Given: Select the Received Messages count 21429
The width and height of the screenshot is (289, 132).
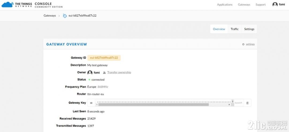Looking at the screenshot, I should click(92, 119).
